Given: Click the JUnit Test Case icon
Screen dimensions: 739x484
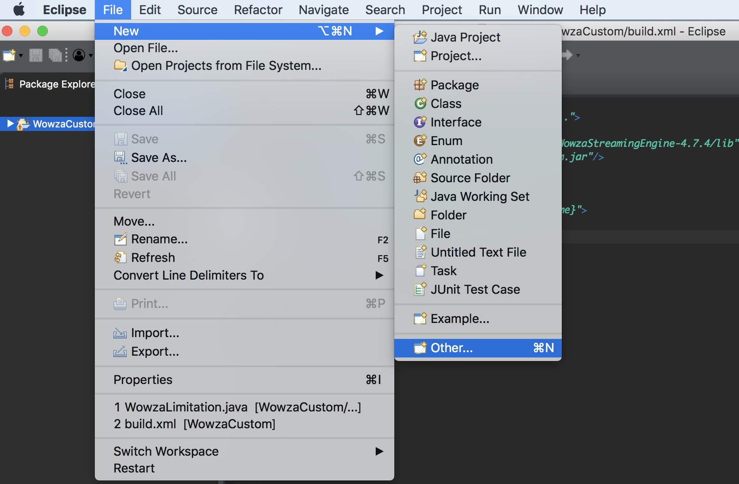Looking at the screenshot, I should click(x=420, y=289).
